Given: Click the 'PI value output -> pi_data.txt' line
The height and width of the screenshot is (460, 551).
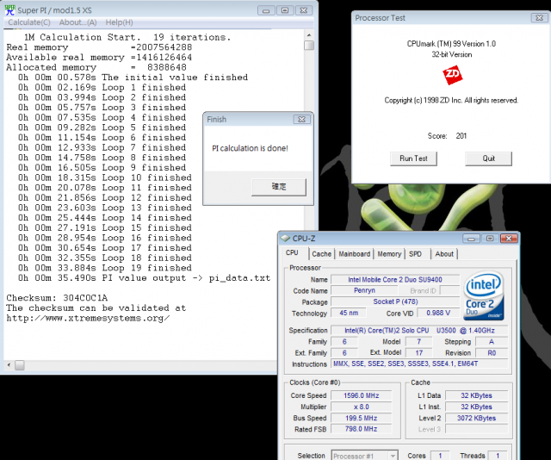Looking at the screenshot, I should coord(145,278).
